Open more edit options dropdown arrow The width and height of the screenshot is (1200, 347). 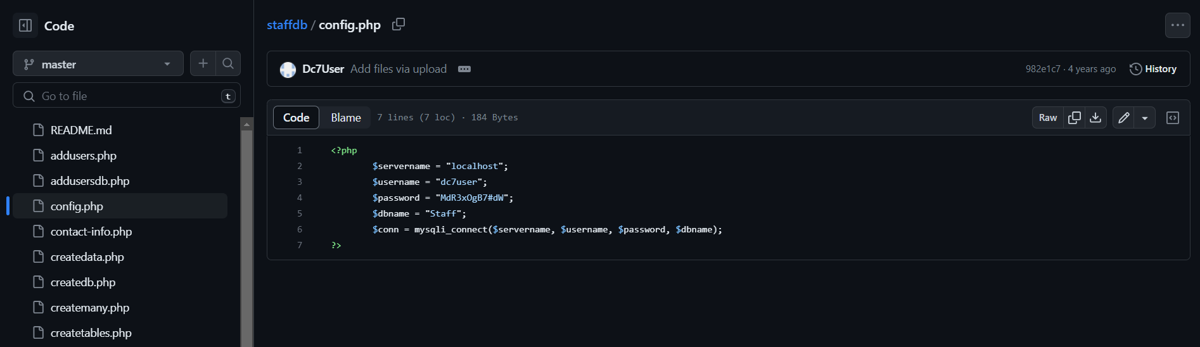point(1145,118)
